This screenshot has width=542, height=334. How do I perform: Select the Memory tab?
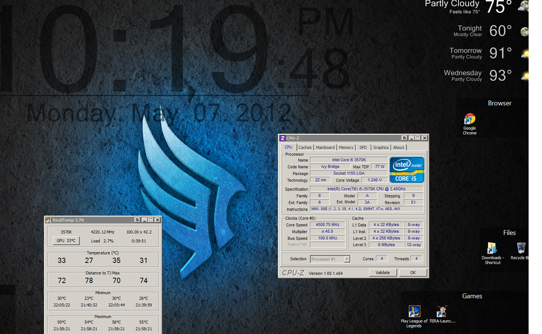[346, 147]
